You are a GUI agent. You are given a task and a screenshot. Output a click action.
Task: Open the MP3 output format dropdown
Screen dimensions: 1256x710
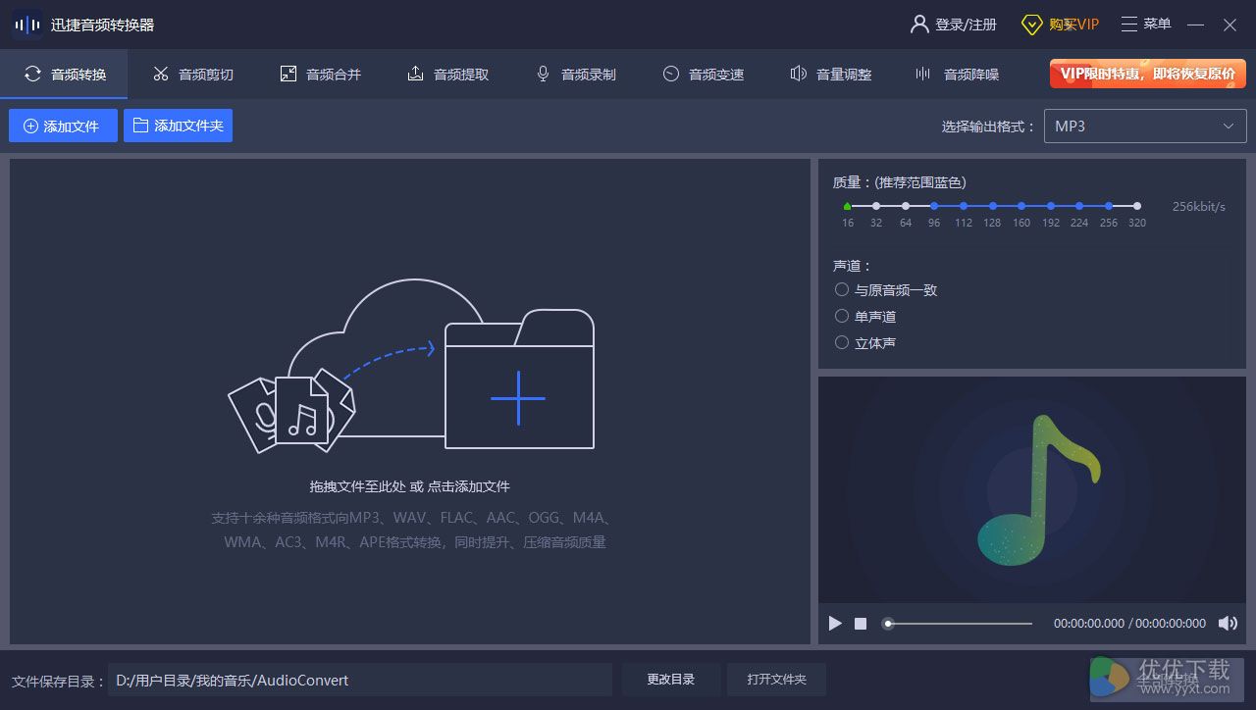1145,126
